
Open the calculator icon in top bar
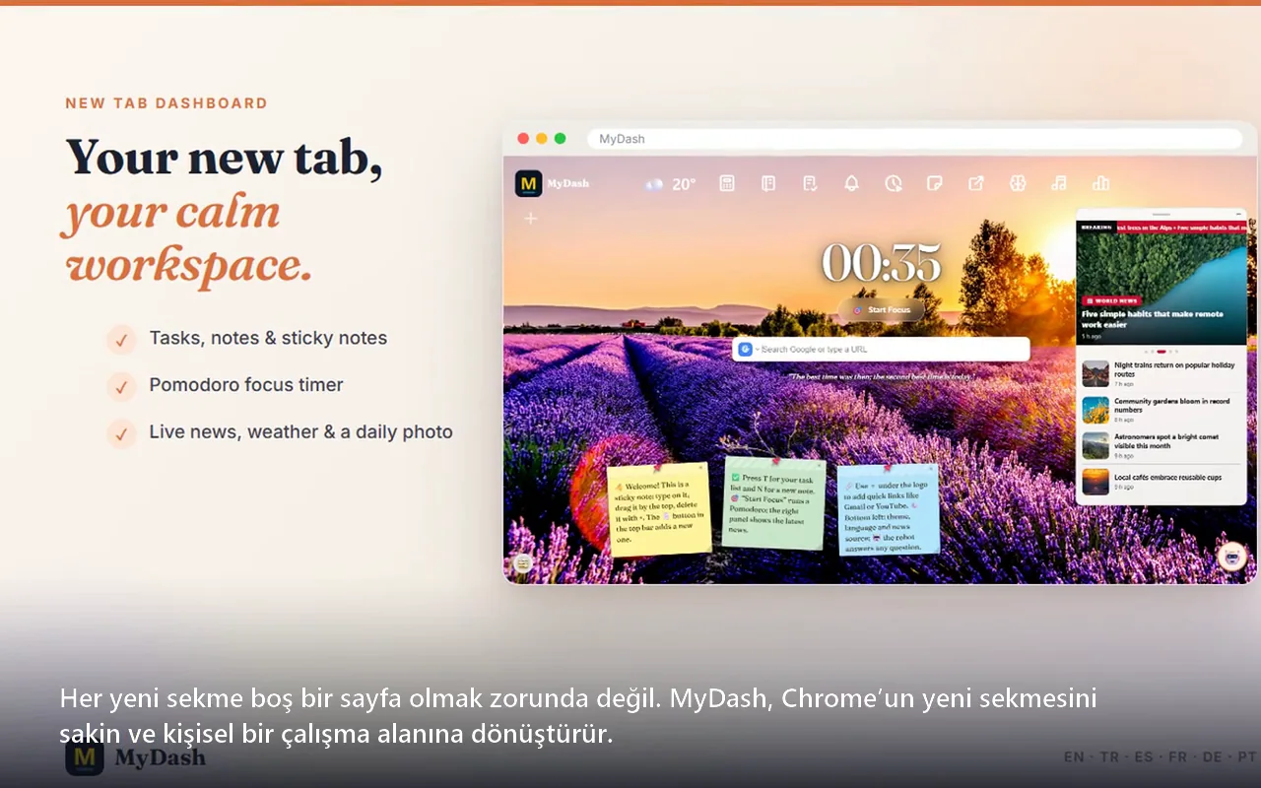(727, 183)
